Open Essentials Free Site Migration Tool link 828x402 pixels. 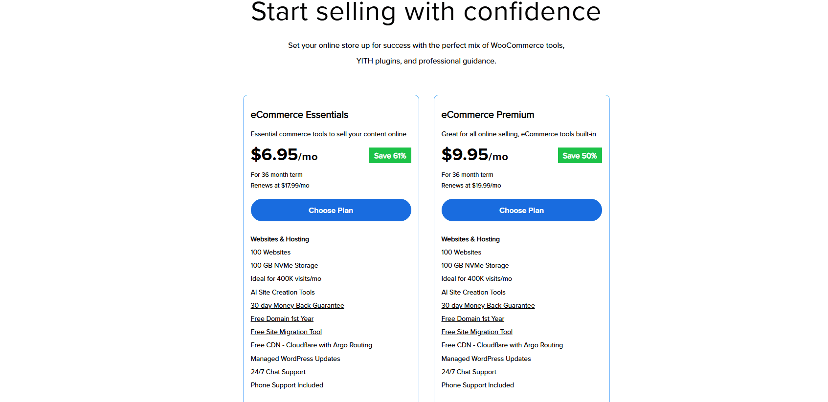286,332
